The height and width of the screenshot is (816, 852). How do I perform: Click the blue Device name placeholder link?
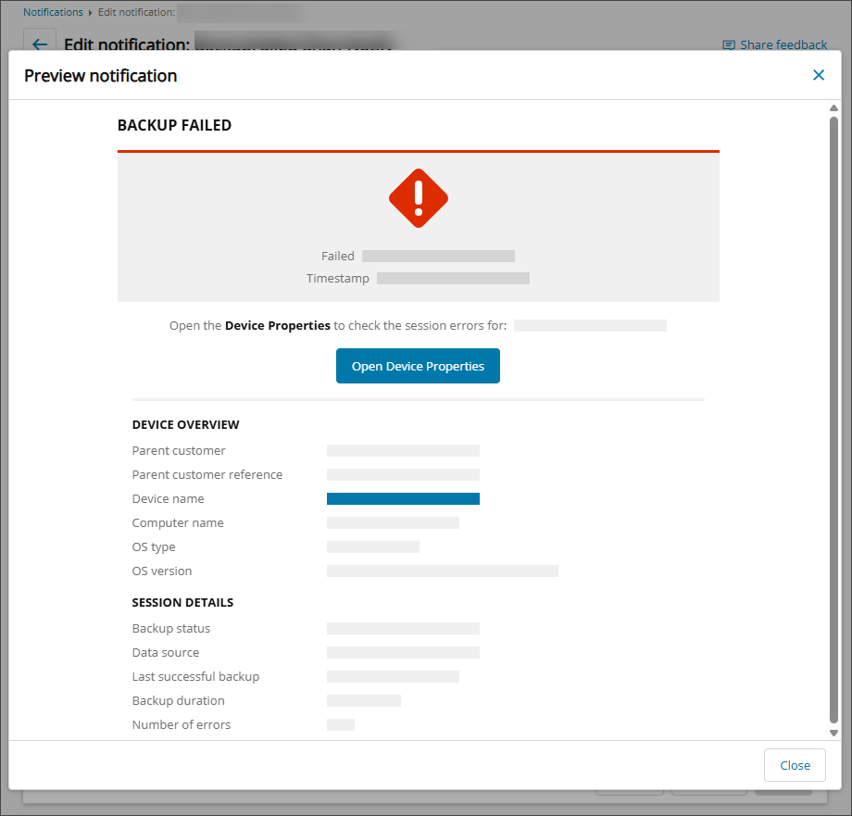tap(403, 499)
